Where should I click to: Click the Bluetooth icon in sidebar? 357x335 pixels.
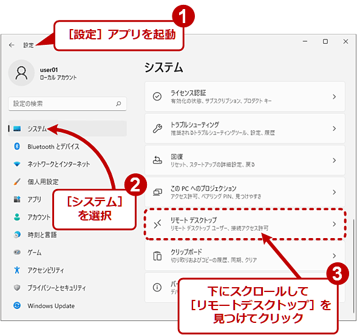(x=17, y=146)
